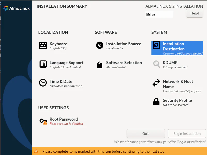This screenshot has height=155, width=207.
Task: Select the Time & Date clock icon
Action: point(43,83)
